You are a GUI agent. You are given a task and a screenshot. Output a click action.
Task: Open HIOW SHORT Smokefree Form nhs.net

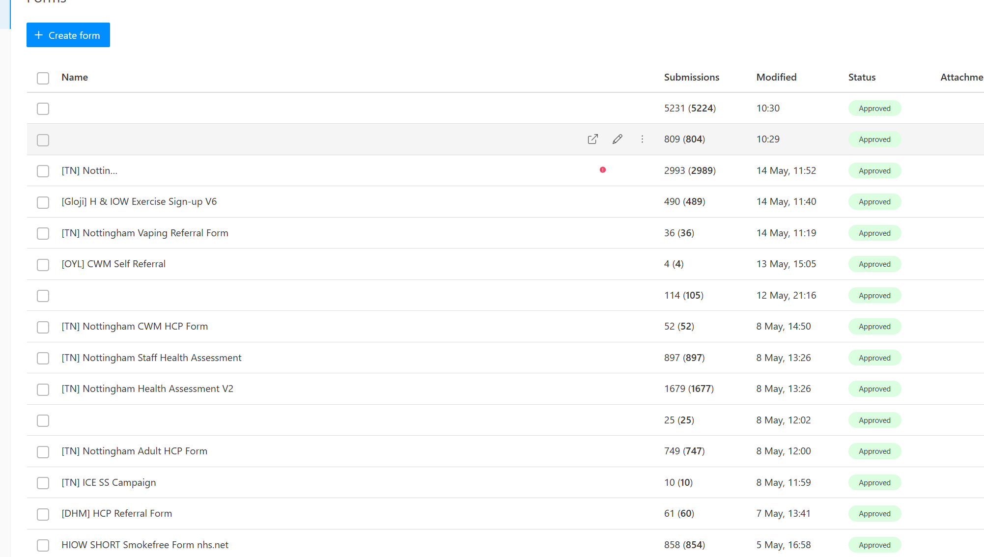(x=145, y=545)
